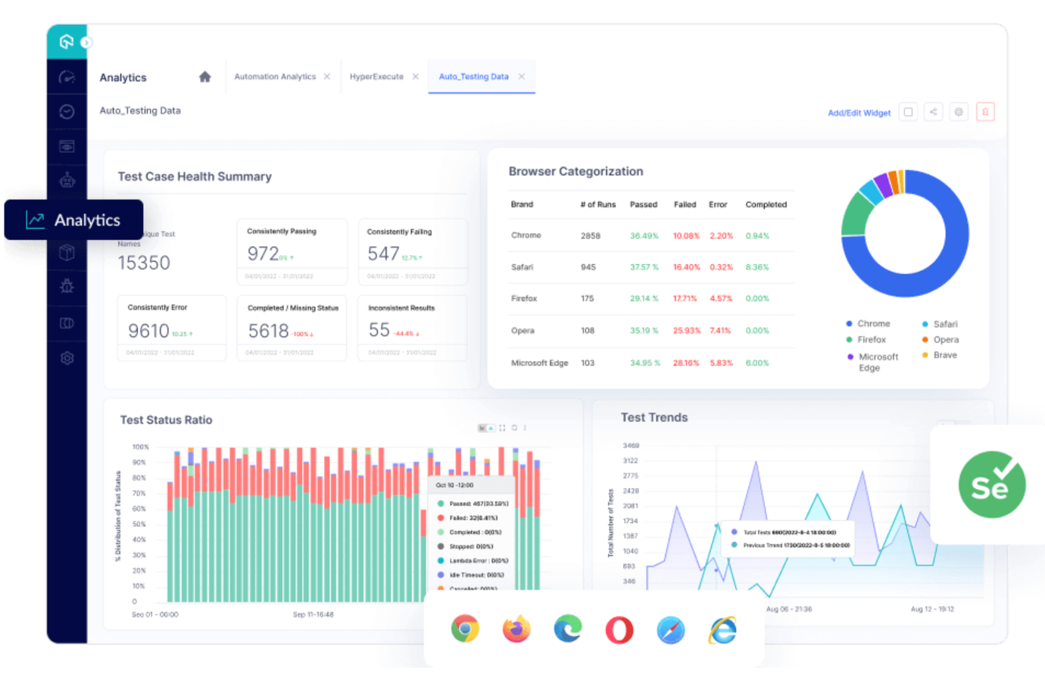The height and width of the screenshot is (678, 1045).
Task: Open the dashboard settings gear icon
Action: pyautogui.click(x=959, y=112)
